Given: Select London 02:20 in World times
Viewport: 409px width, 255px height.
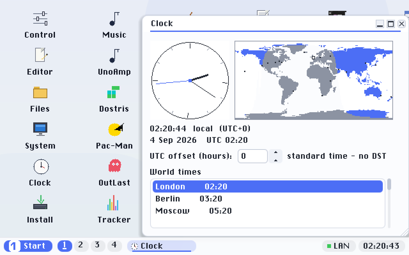Looking at the screenshot, I should tap(268, 186).
